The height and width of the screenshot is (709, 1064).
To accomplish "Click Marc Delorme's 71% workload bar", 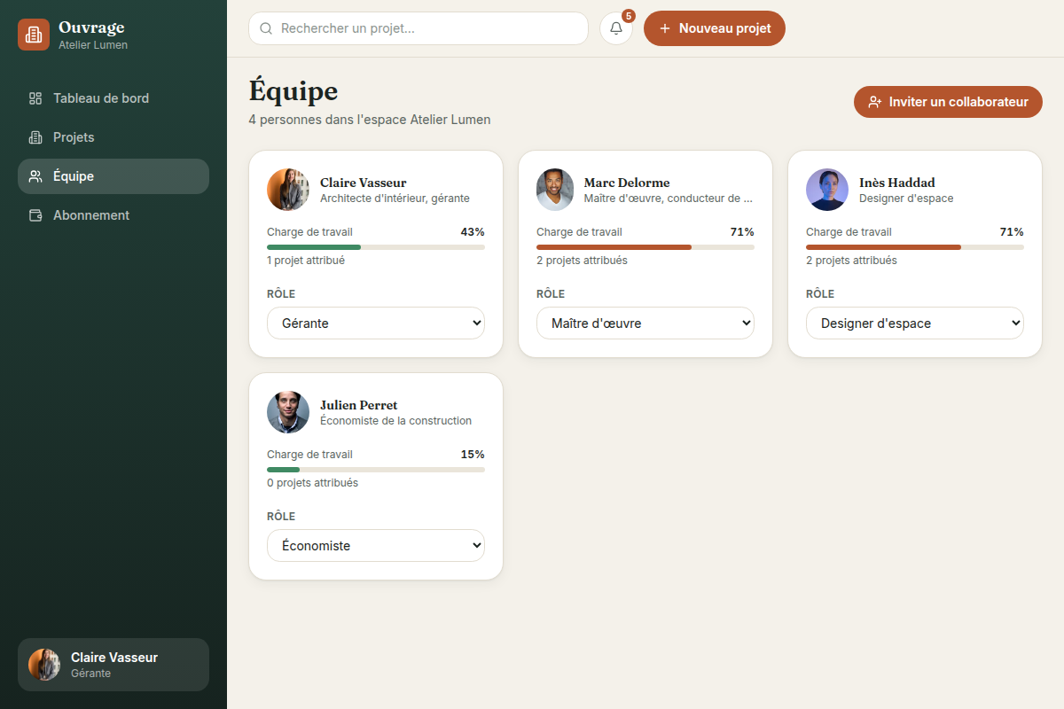I will click(645, 247).
